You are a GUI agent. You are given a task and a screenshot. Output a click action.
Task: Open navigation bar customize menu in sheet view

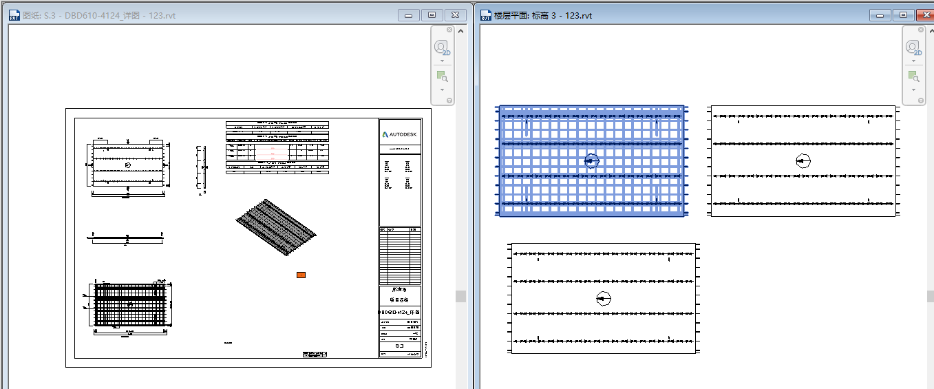(x=449, y=101)
